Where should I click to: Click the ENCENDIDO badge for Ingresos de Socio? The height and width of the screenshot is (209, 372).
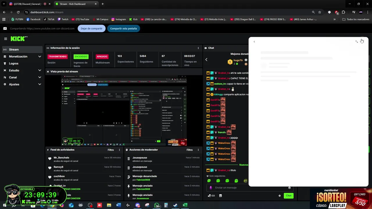point(81,57)
